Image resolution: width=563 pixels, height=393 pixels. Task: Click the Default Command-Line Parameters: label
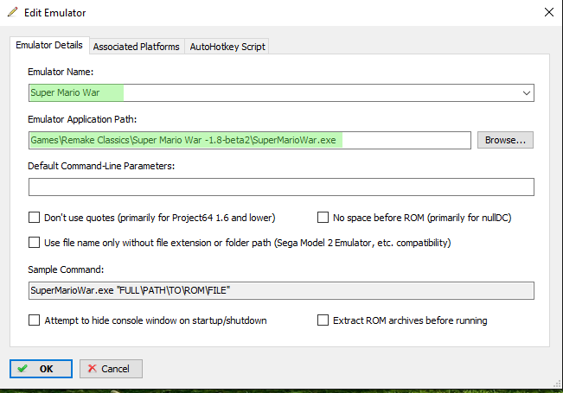point(101,166)
